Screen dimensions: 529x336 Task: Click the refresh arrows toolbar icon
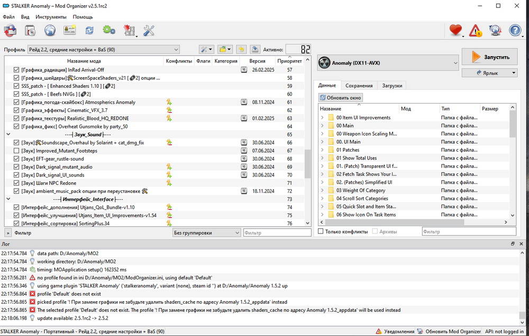89,31
